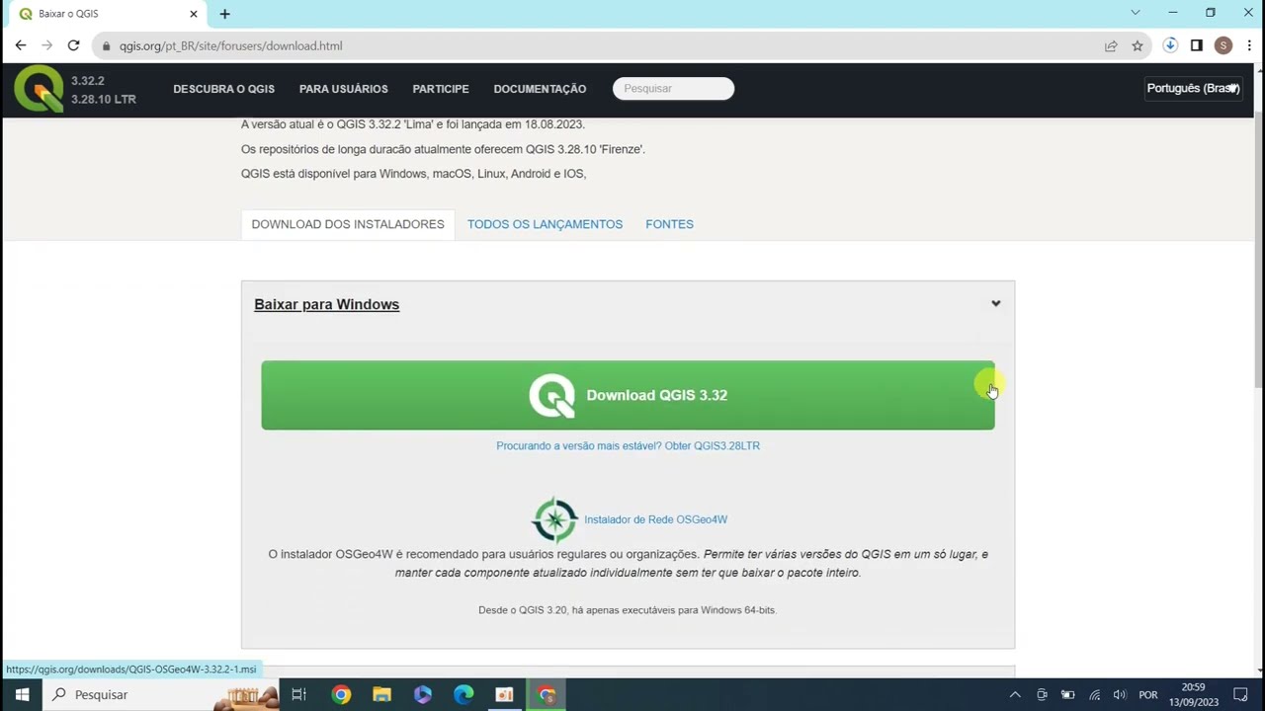Open the volume control in system tray

tap(1120, 694)
